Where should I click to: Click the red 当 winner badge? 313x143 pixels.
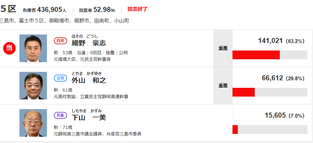tap(9, 48)
